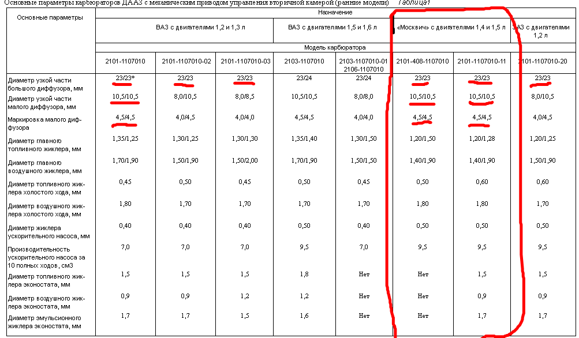The height and width of the screenshot is (338, 579).
Task: Click the '8,0/8,5' small diffuser value
Action: (x=245, y=96)
